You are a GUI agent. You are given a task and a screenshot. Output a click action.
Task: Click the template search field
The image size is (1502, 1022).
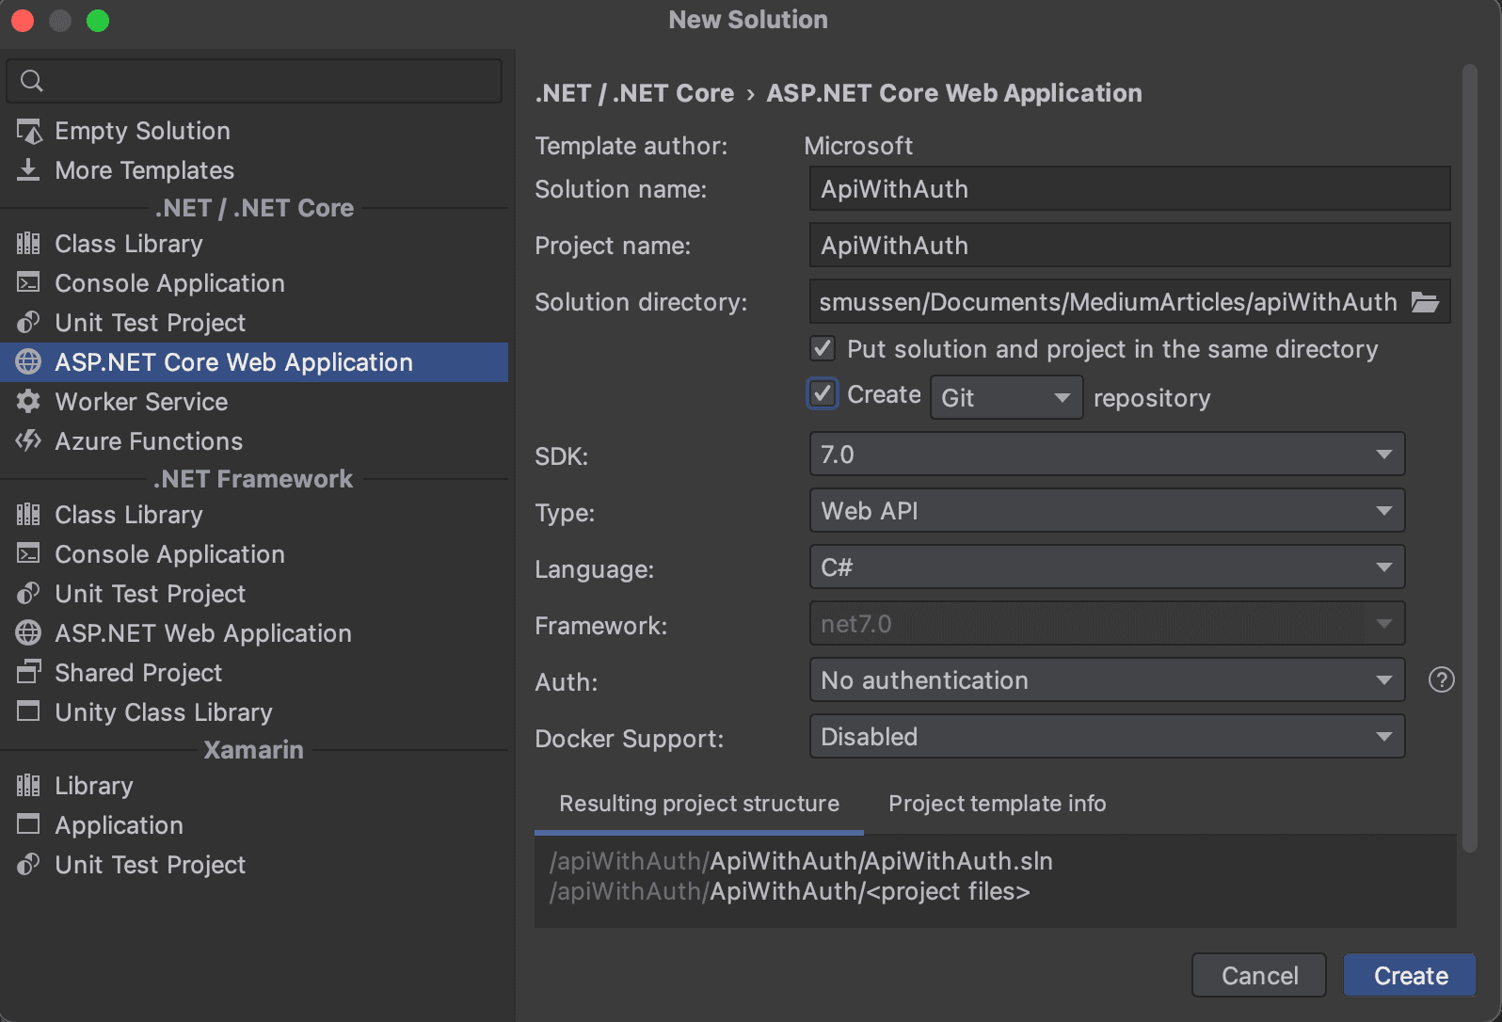click(x=254, y=81)
